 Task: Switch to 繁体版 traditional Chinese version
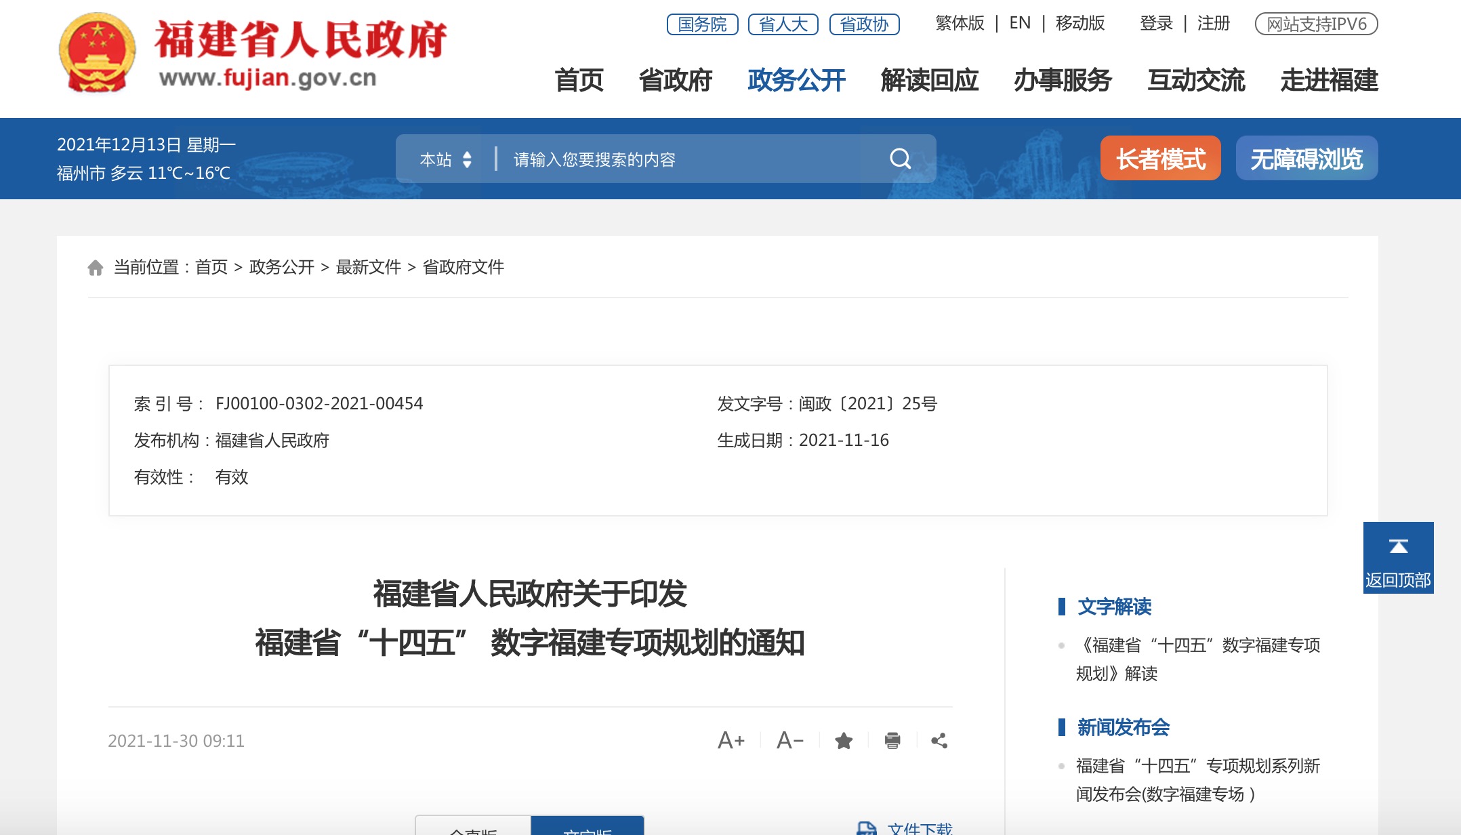pos(960,24)
